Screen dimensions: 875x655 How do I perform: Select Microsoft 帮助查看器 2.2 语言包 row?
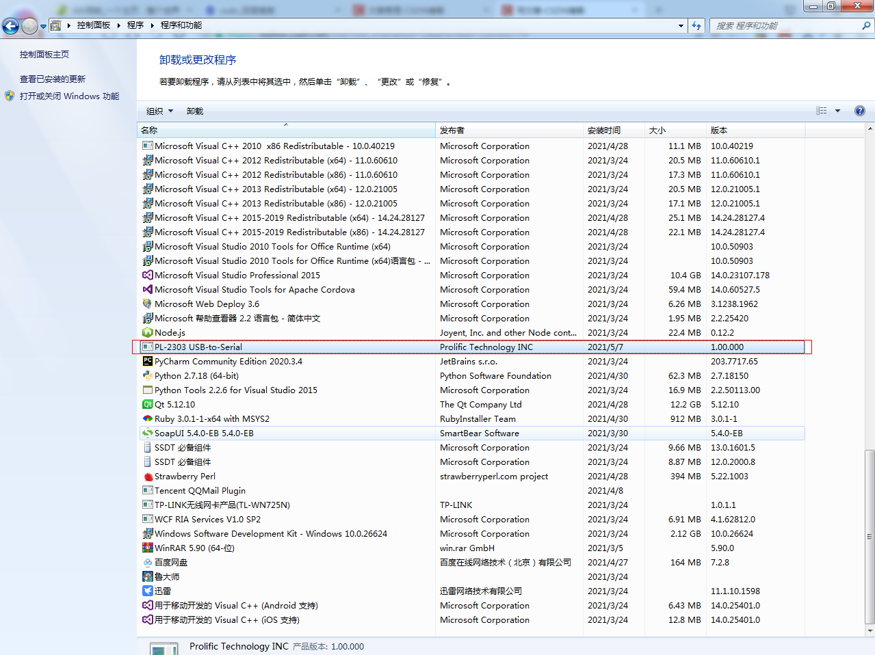point(472,318)
